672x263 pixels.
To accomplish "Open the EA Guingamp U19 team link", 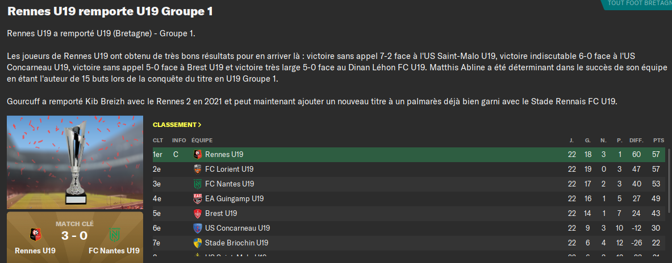I will [234, 199].
